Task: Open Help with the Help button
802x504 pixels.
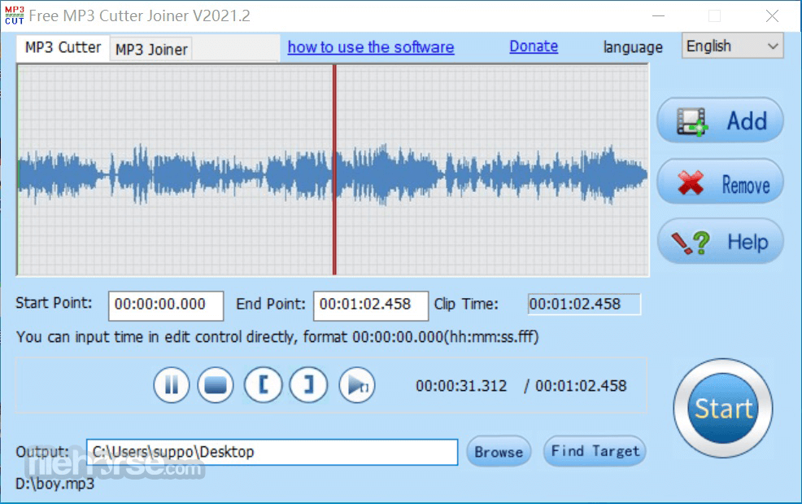Action: tap(720, 241)
